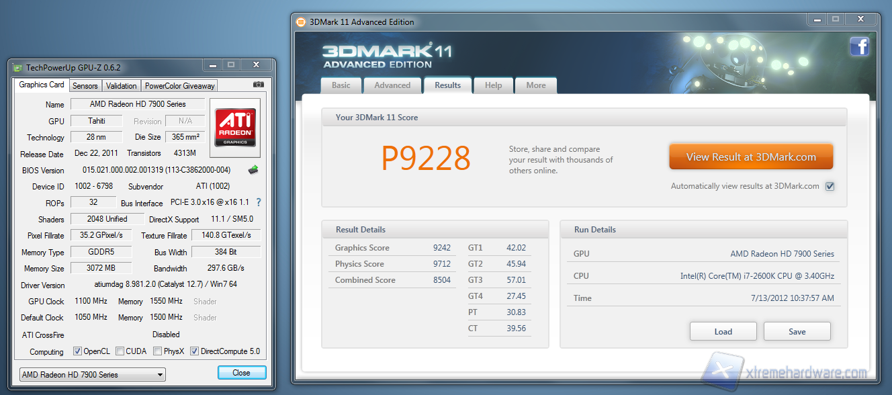Enable the PhysX checkbox

[x=157, y=351]
